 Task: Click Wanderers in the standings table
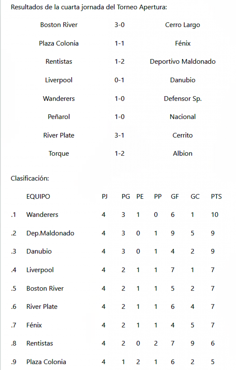click(42, 215)
